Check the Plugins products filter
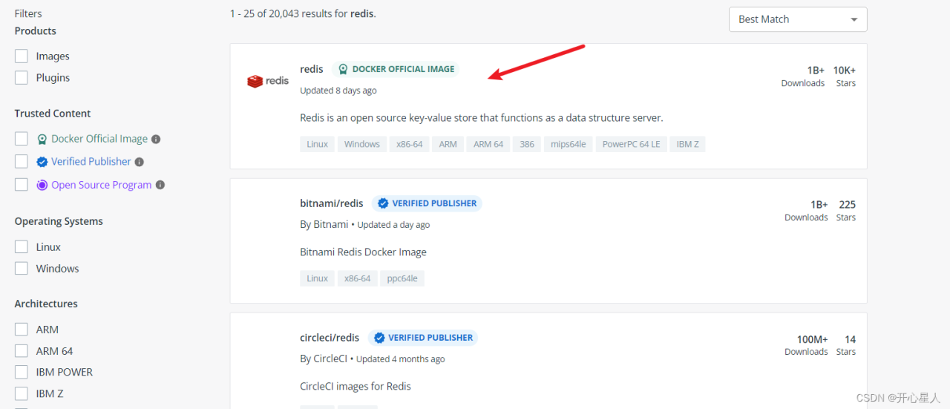 coord(22,78)
